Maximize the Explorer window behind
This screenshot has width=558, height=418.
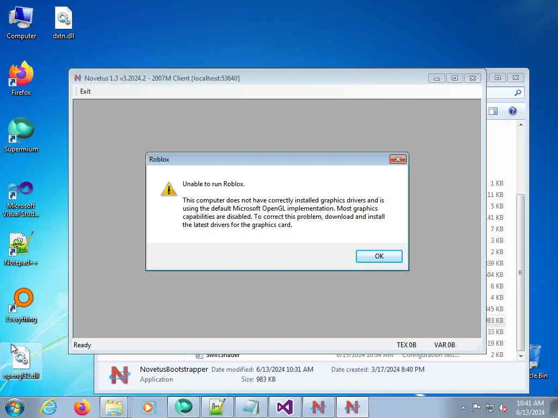point(498,77)
